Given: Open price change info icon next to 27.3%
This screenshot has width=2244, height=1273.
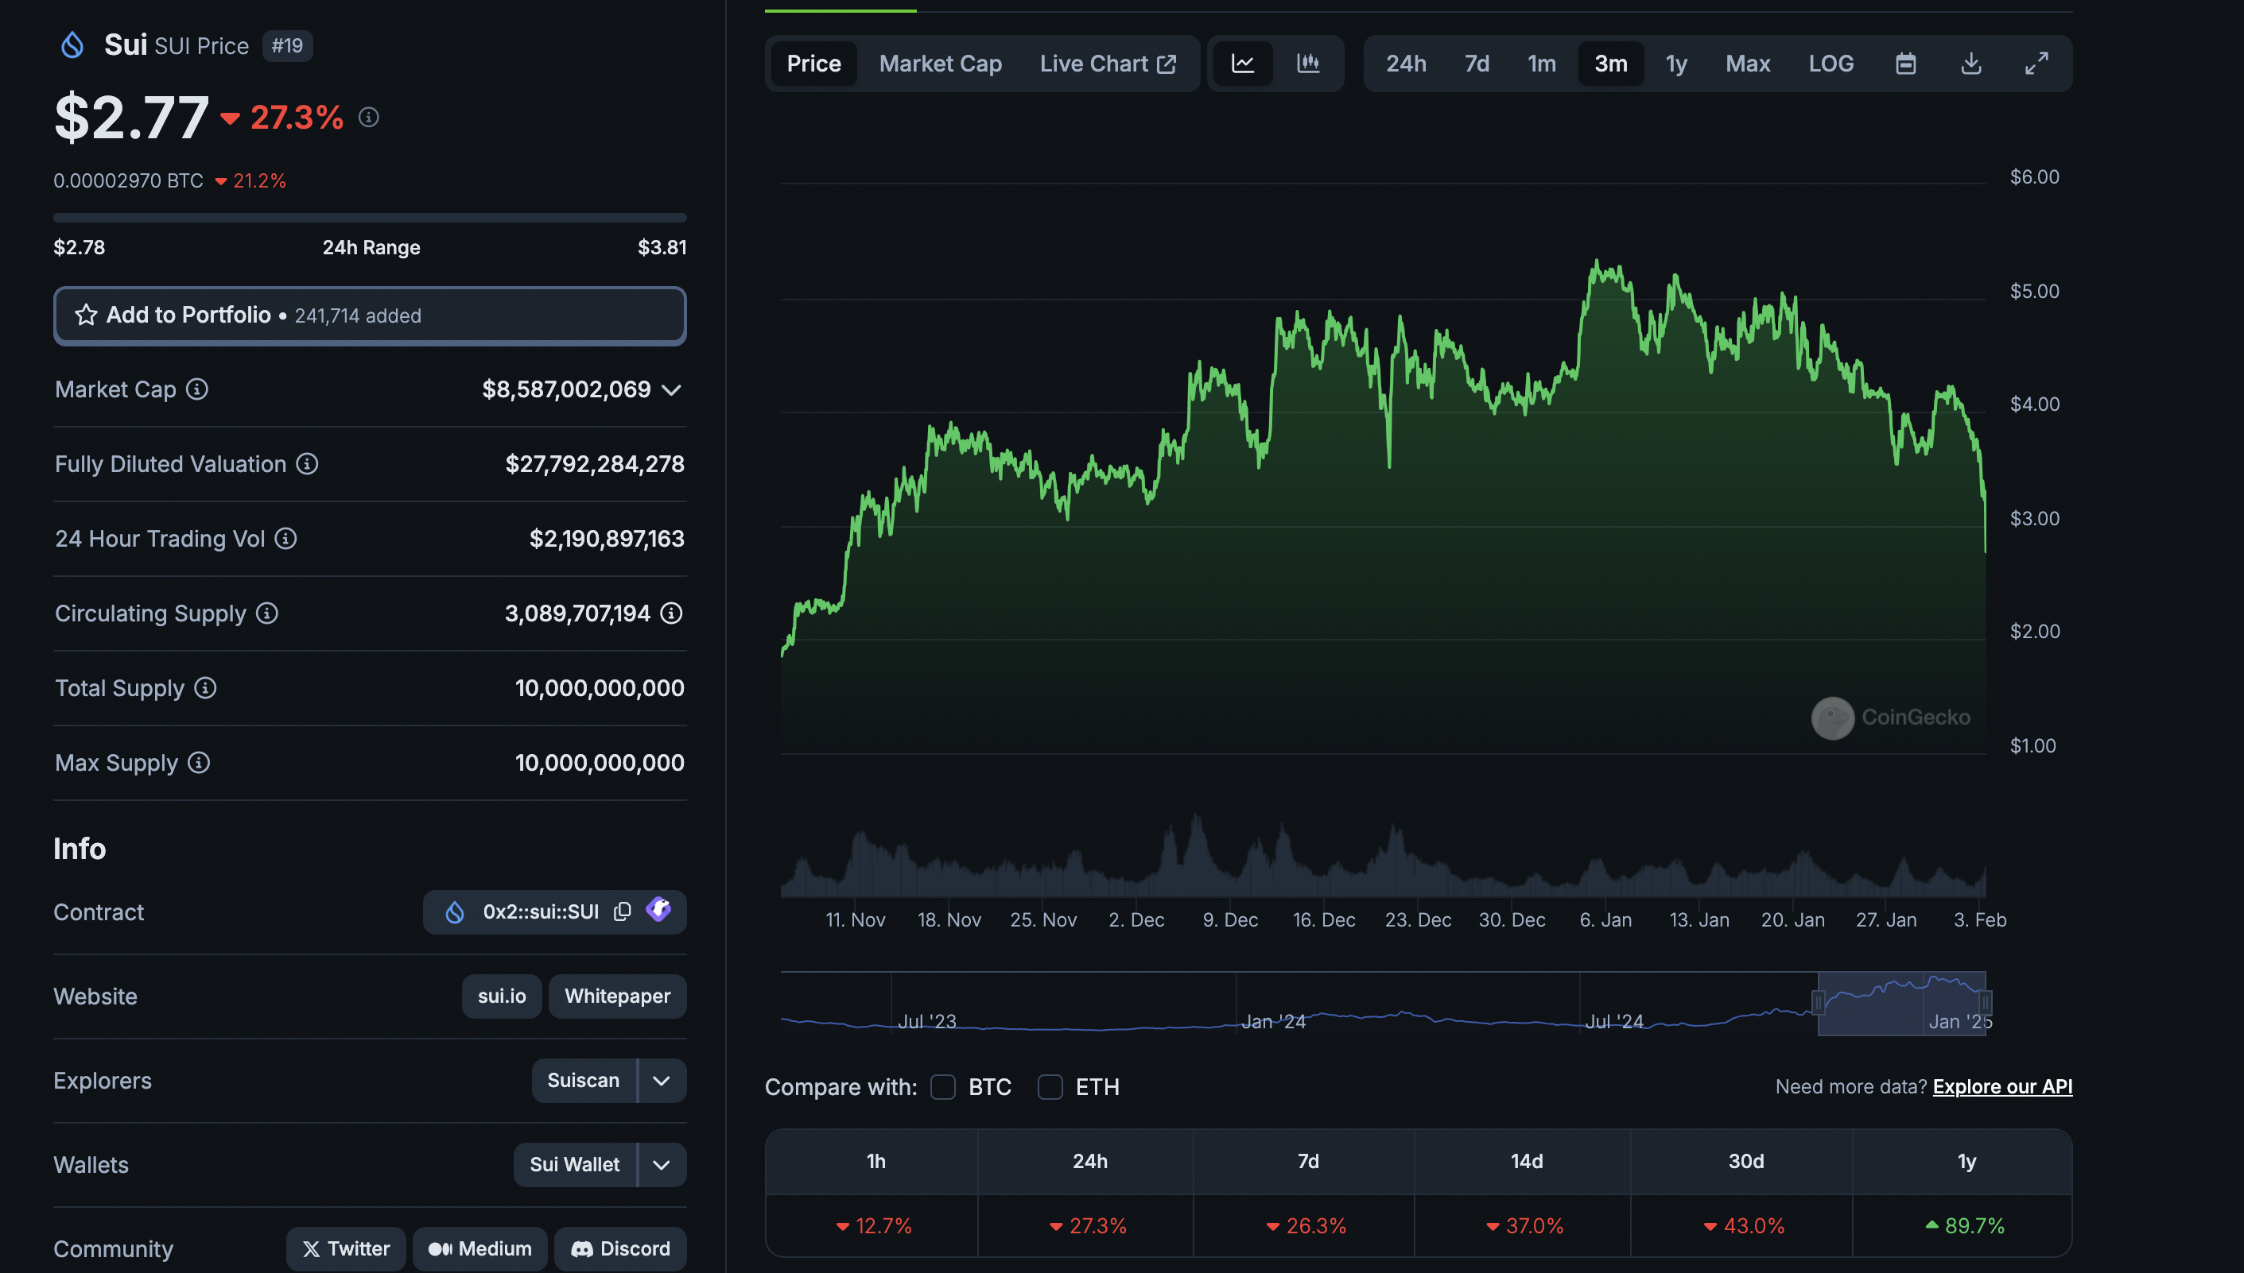Looking at the screenshot, I should click(368, 117).
